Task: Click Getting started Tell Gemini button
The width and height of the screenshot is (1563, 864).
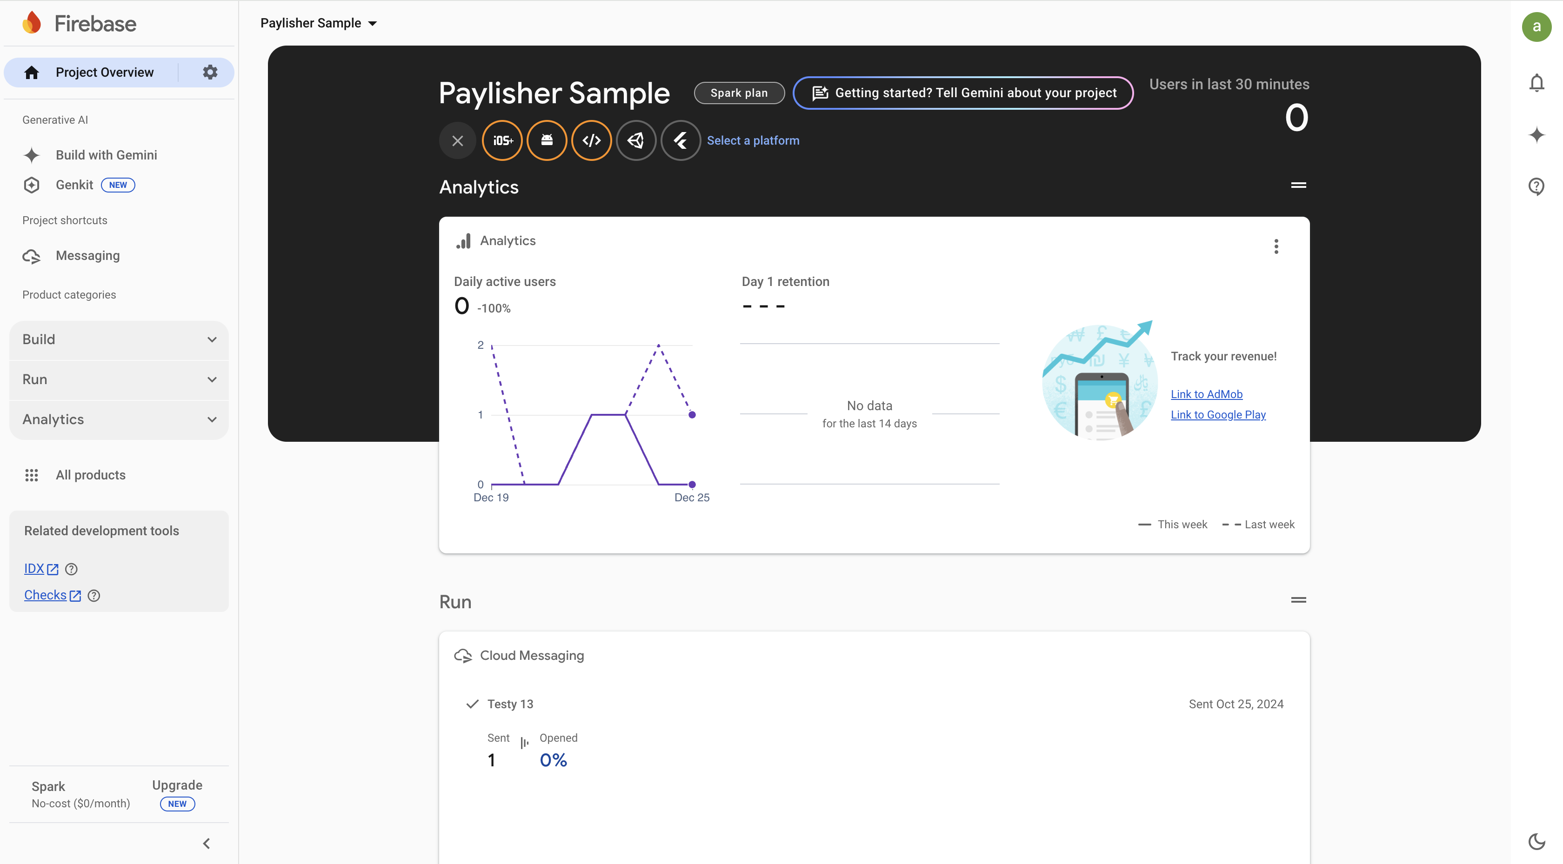Action: click(963, 93)
